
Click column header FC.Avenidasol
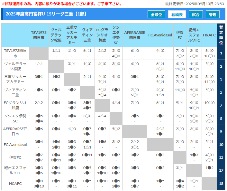point(160,35)
